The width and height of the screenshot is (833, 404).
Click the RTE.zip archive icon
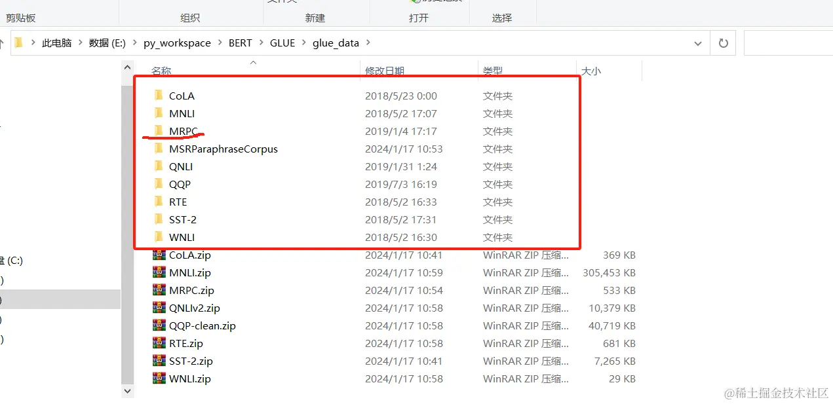tap(159, 343)
